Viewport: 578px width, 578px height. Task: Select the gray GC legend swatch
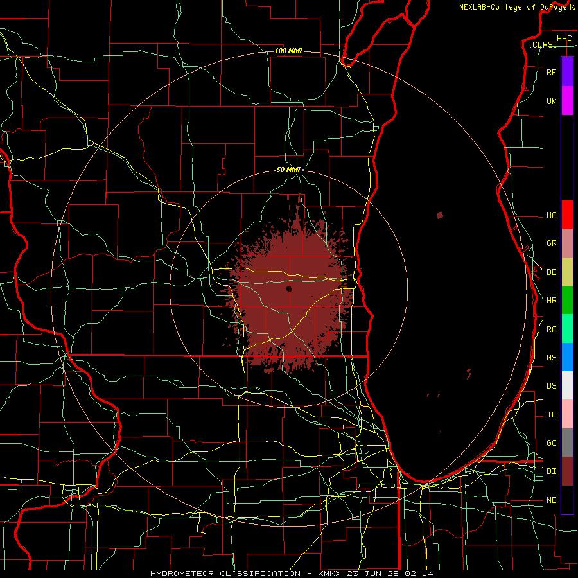(567, 442)
